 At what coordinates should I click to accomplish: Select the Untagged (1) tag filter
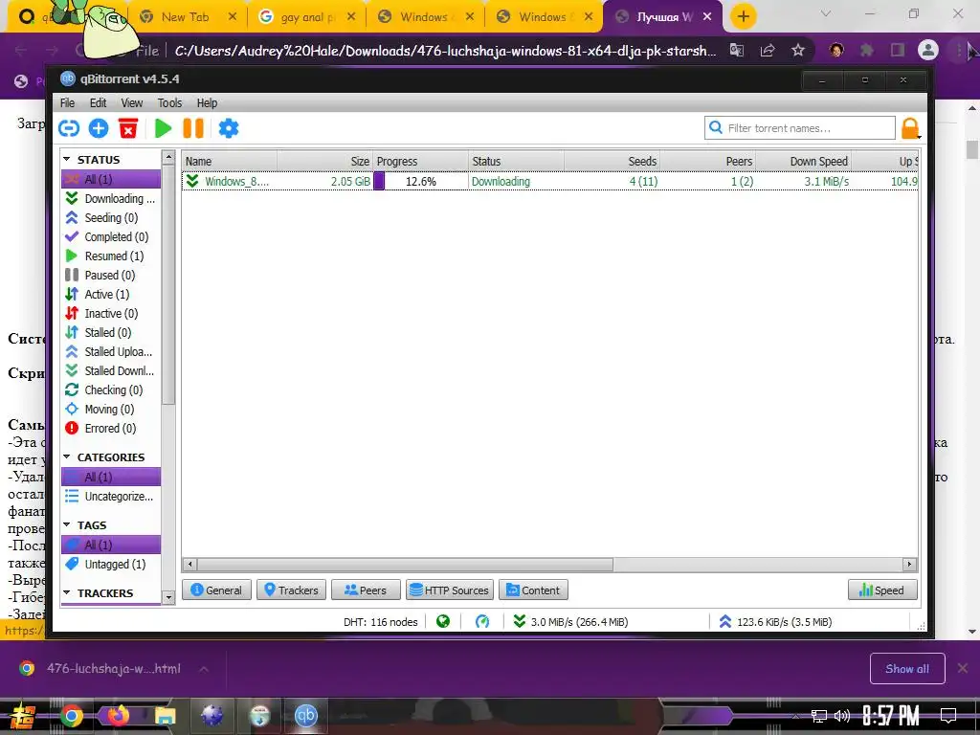pos(111,565)
